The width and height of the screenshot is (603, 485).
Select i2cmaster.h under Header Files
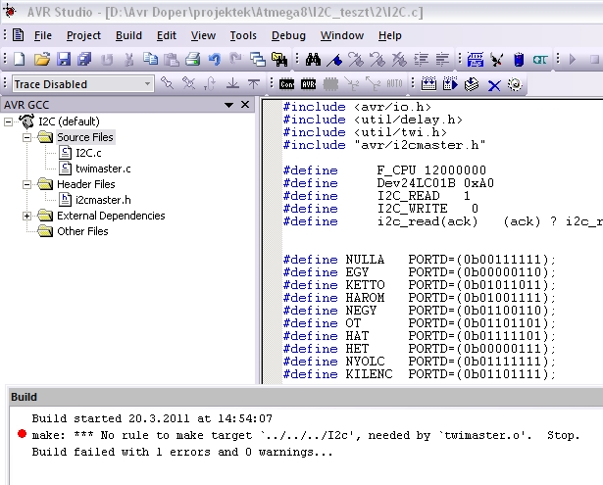click(x=103, y=200)
